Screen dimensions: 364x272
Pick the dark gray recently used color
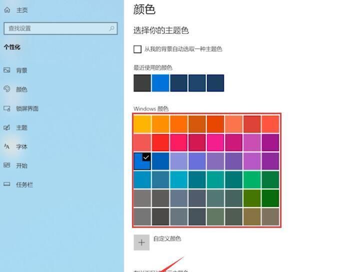142,83
